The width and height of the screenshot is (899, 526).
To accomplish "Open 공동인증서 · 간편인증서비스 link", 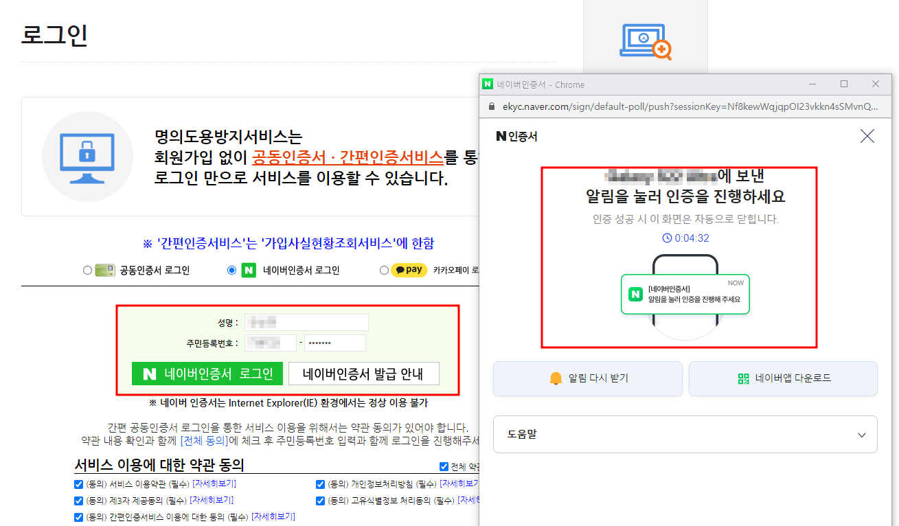I will tap(348, 157).
